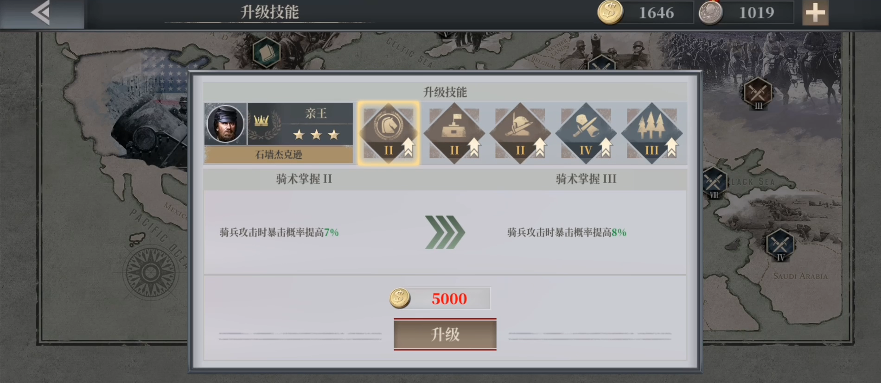Open the green book map icon
The width and height of the screenshot is (881, 383).
(x=267, y=52)
